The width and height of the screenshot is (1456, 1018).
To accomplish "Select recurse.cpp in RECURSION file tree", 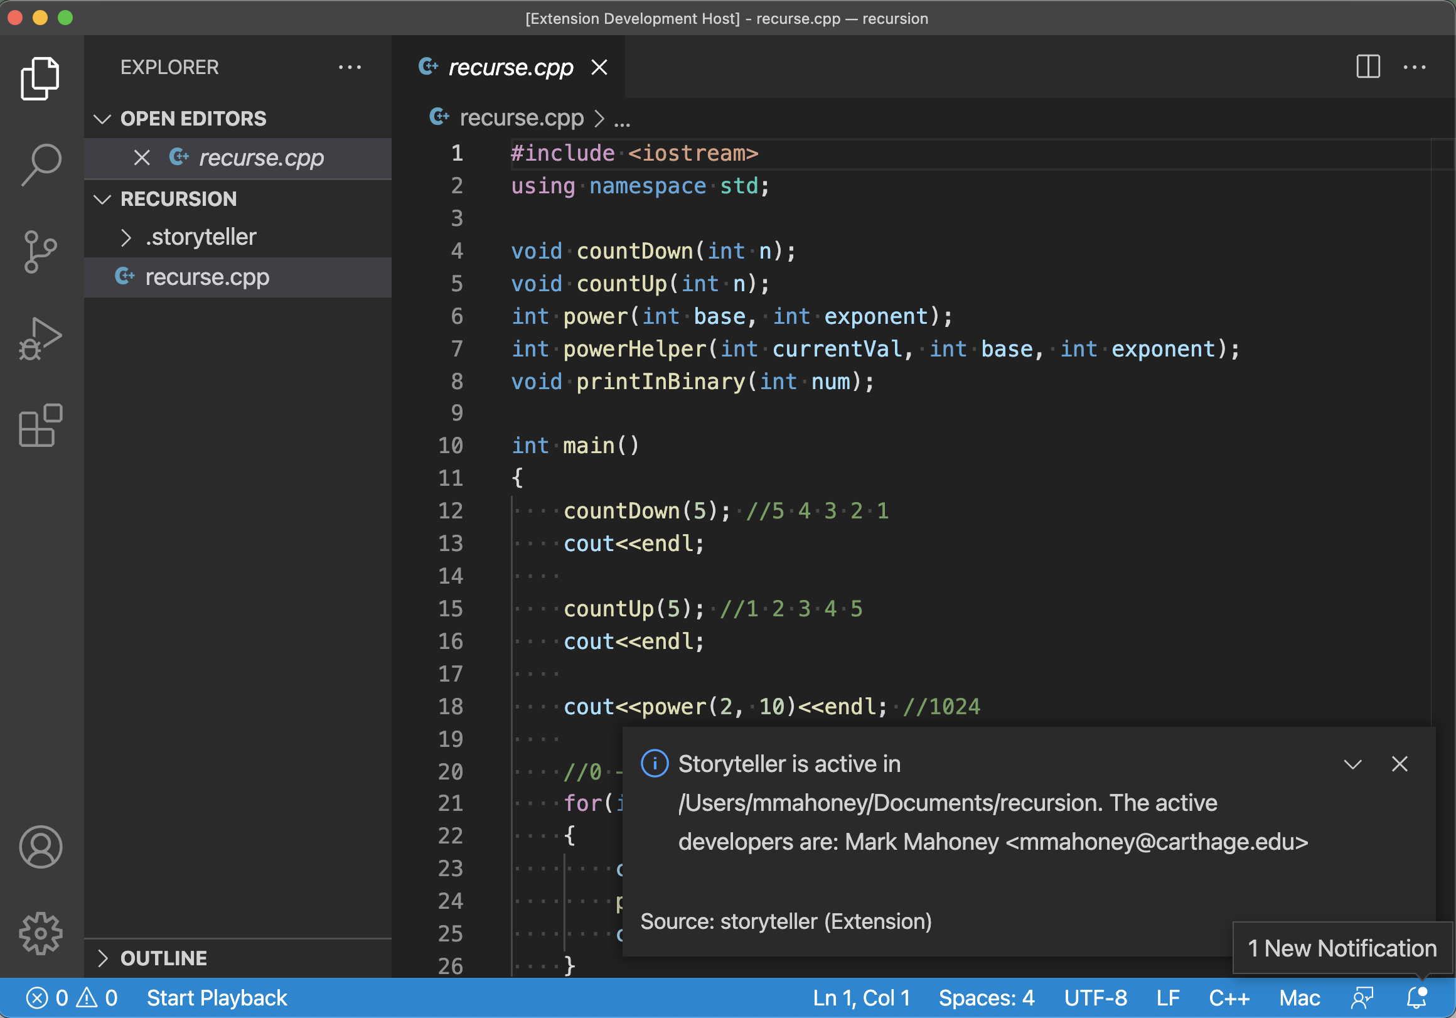I will (237, 277).
